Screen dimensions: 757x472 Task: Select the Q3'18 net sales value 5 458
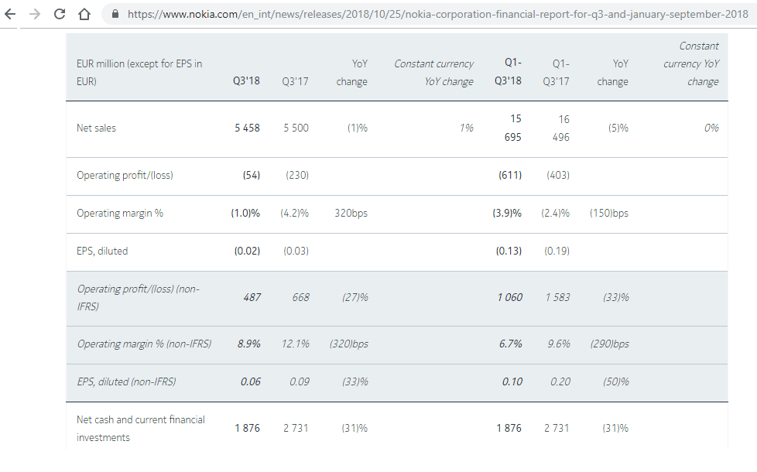(x=248, y=128)
